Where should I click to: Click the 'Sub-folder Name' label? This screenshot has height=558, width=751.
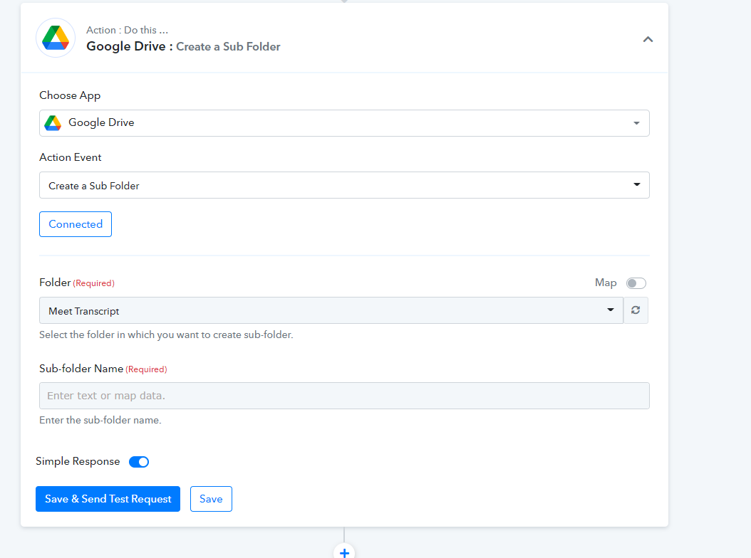81,369
